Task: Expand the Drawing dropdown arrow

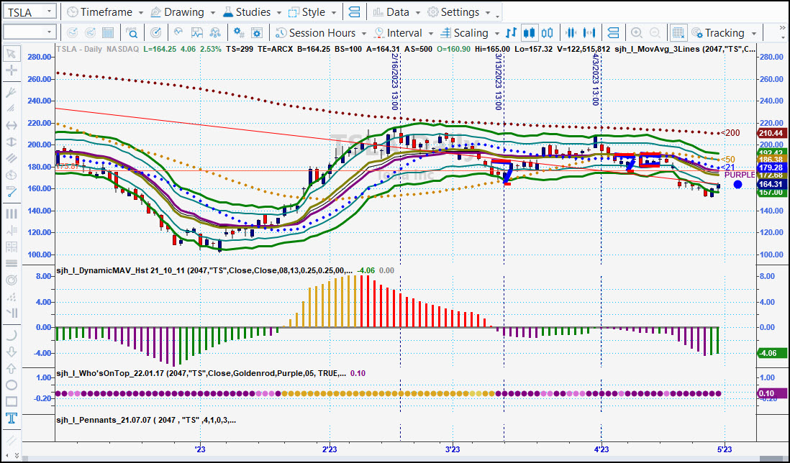Action: 213,13
